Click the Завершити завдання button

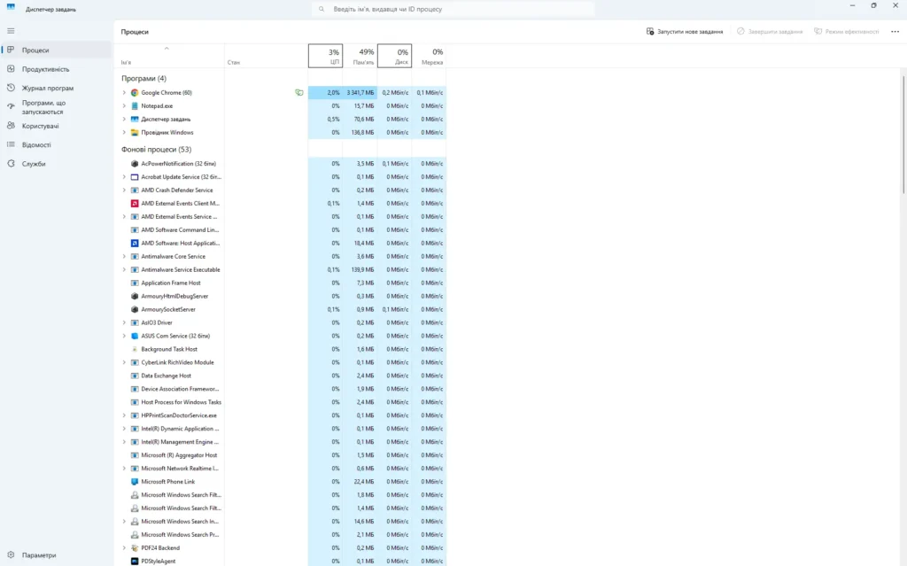pos(770,32)
